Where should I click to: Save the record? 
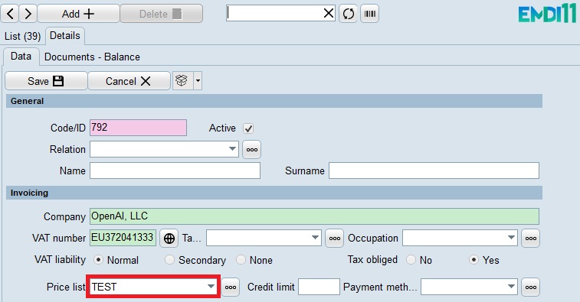click(x=46, y=81)
